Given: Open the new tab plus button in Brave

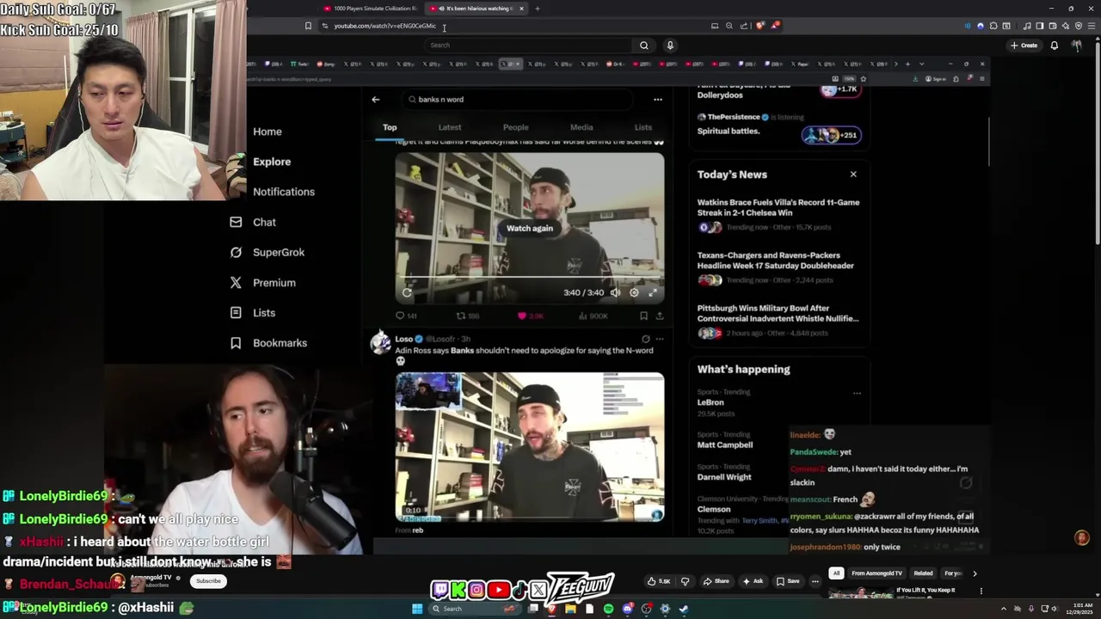Looking at the screenshot, I should coord(537,9).
